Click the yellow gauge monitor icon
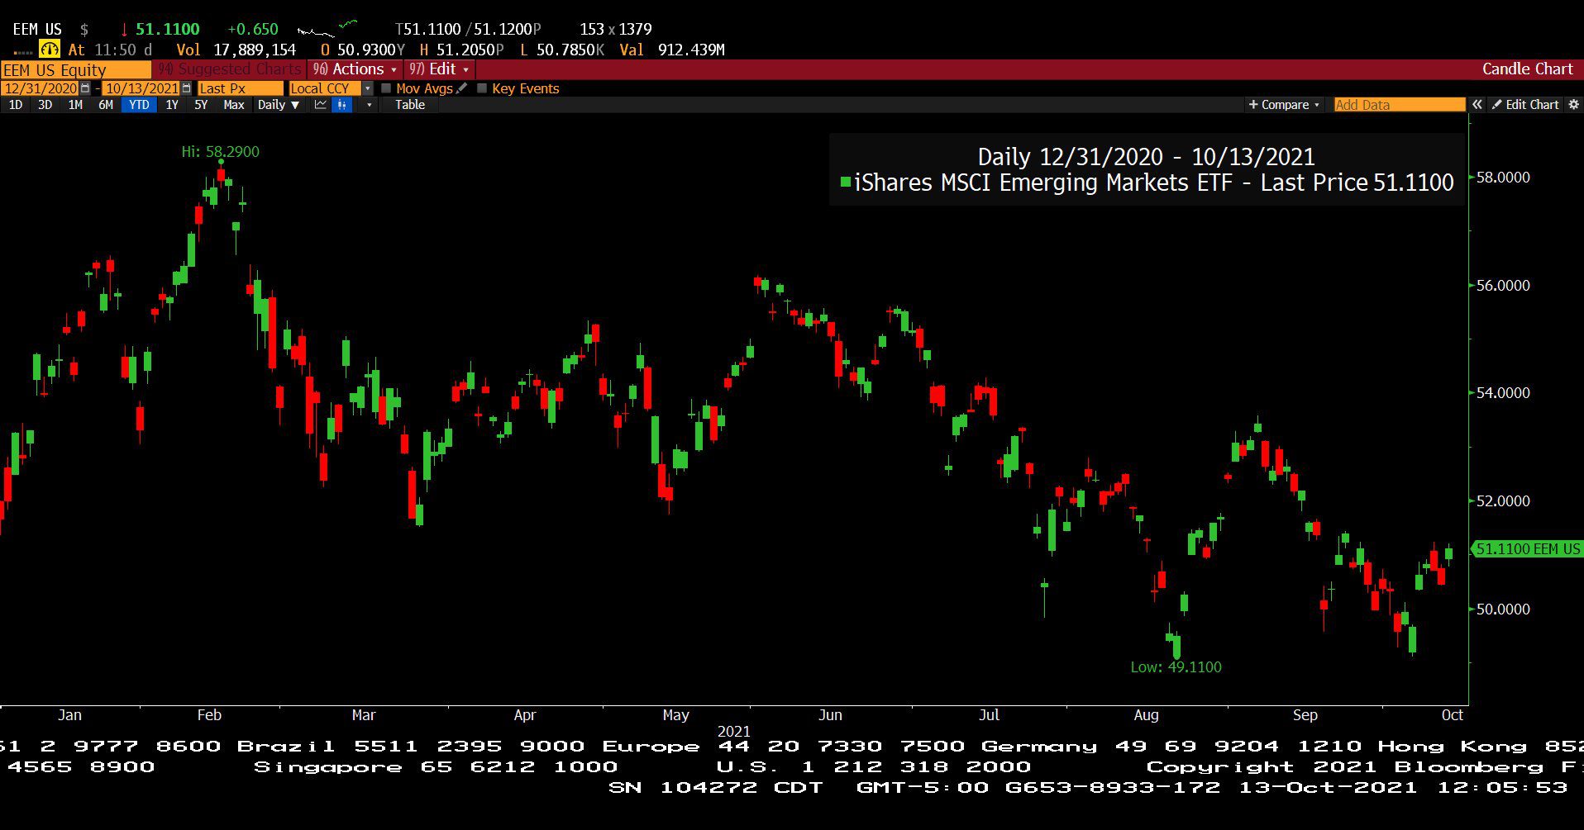1584x830 pixels. point(50,50)
